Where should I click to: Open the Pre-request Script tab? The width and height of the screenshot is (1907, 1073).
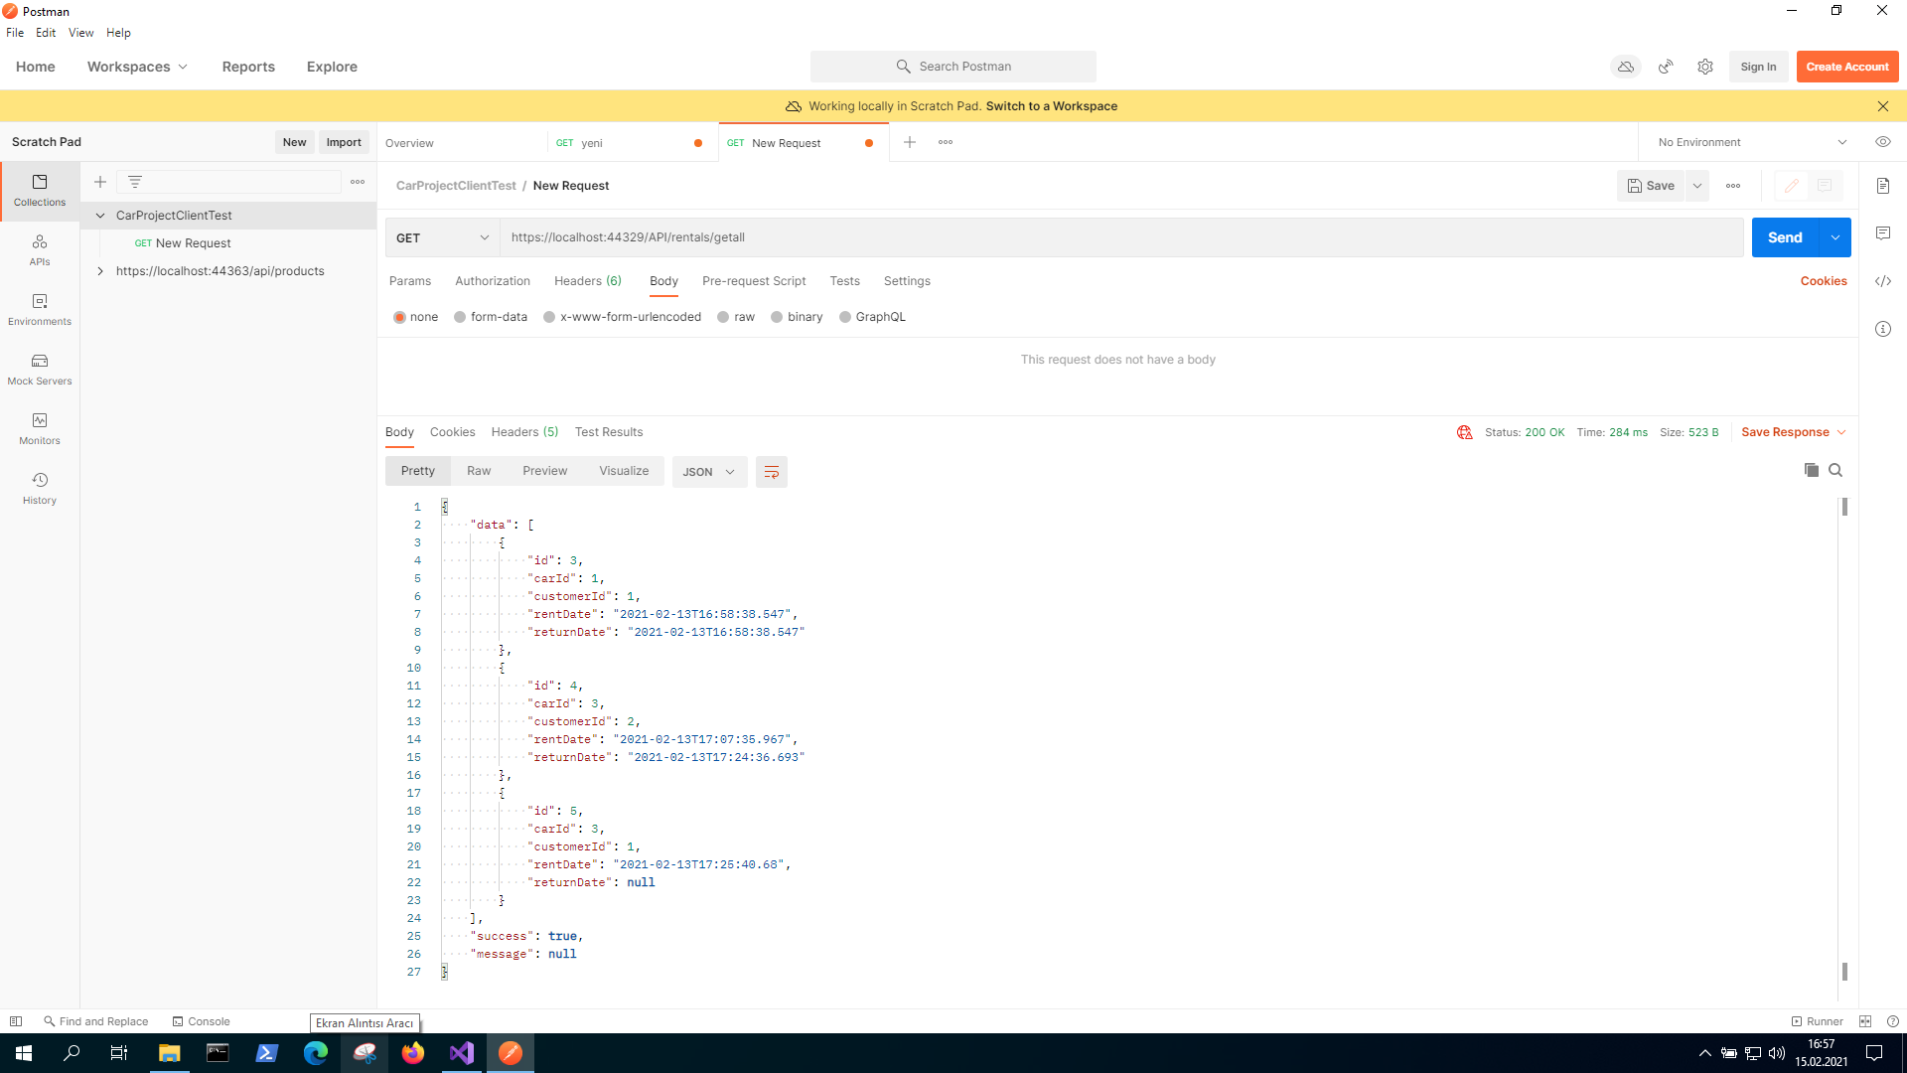click(x=754, y=281)
